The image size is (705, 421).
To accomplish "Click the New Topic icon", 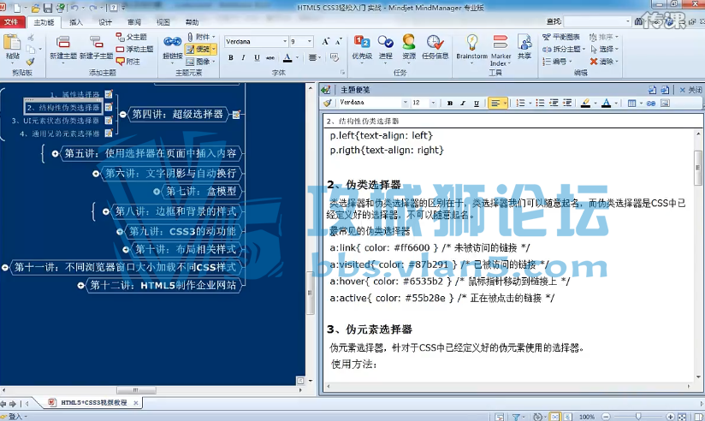I will [x=63, y=42].
